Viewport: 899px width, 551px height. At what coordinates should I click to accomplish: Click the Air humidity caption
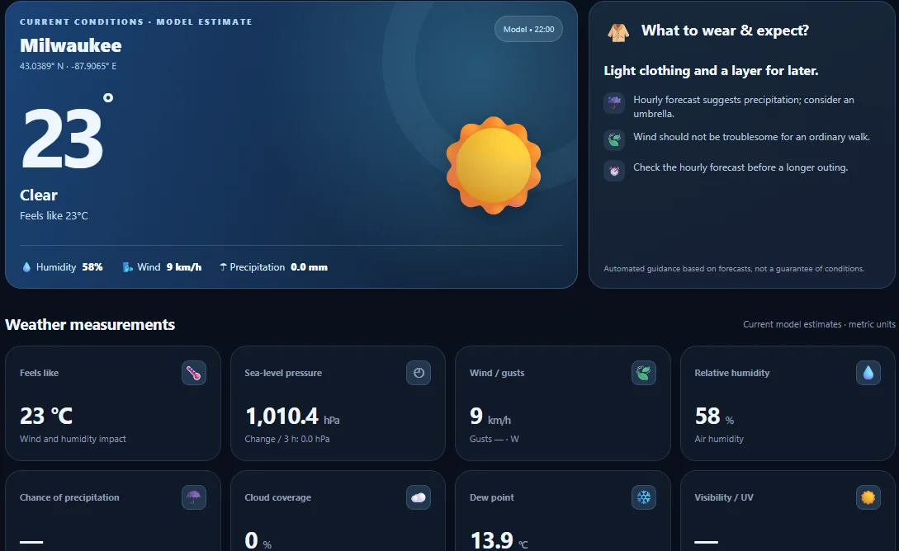point(719,439)
